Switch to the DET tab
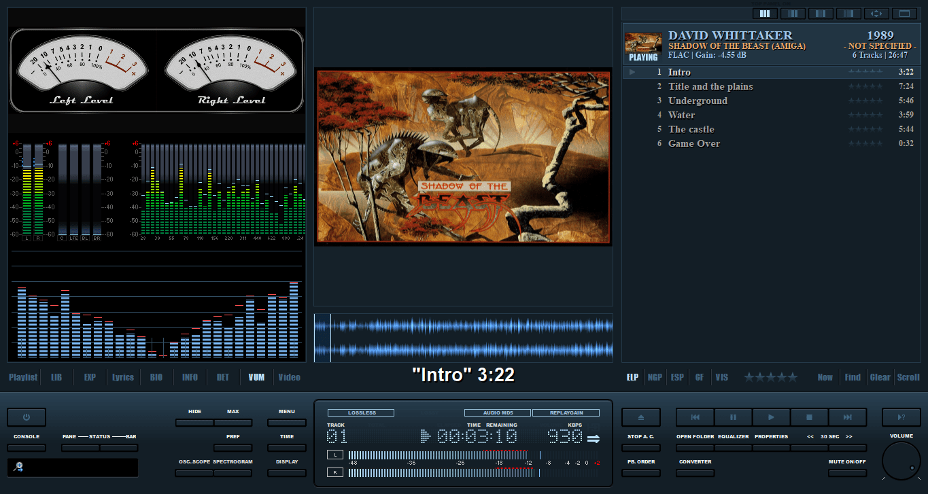The width and height of the screenshot is (928, 494). point(223,377)
